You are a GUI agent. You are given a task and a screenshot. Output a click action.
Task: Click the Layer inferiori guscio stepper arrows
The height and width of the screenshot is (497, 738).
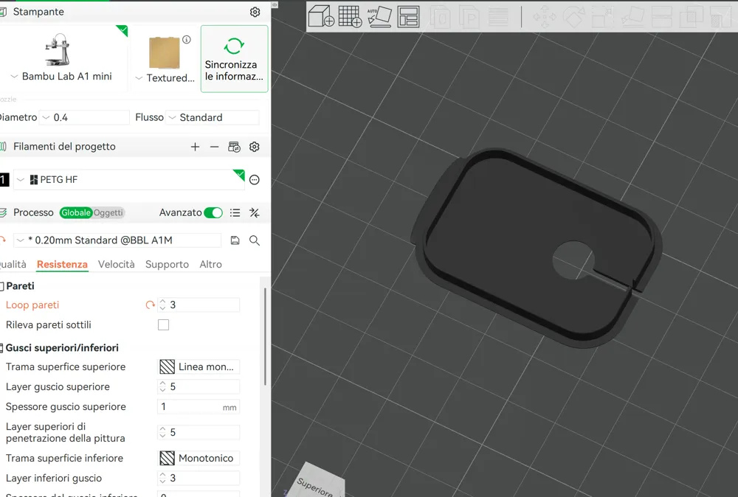pyautogui.click(x=162, y=478)
